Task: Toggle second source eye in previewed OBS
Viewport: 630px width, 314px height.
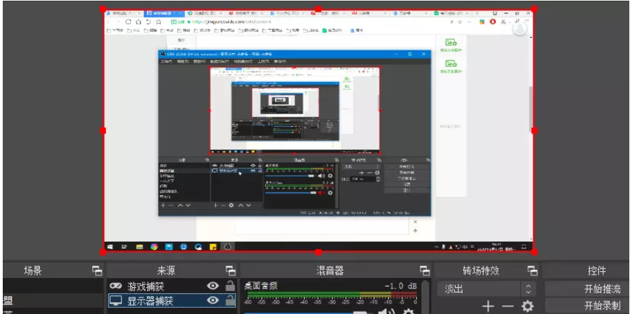Action: coord(253,171)
